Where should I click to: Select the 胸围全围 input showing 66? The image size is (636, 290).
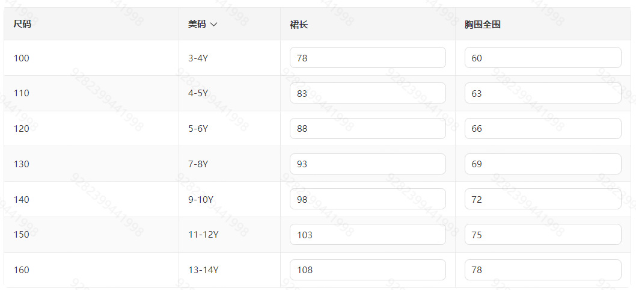pyautogui.click(x=542, y=129)
